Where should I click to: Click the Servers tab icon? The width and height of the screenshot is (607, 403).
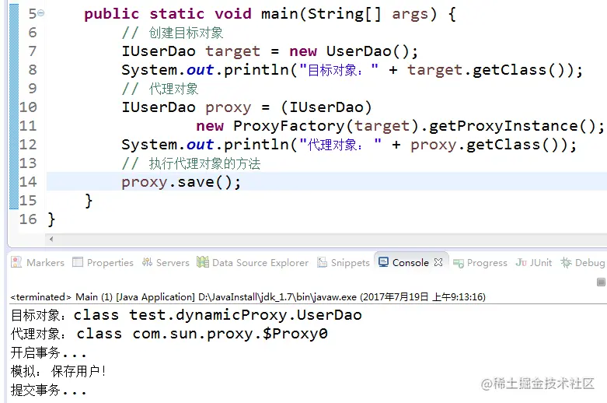(147, 262)
